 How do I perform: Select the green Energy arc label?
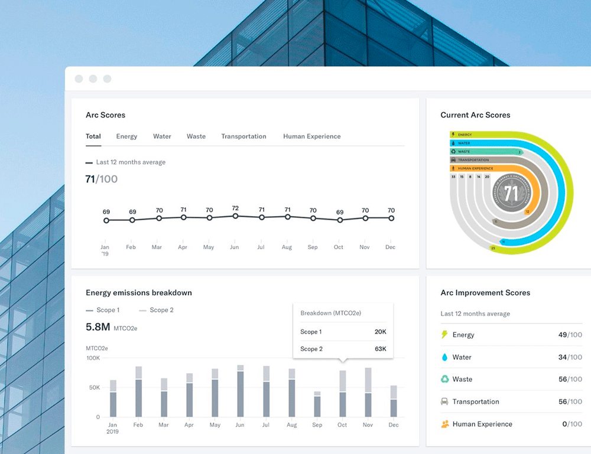click(465, 135)
